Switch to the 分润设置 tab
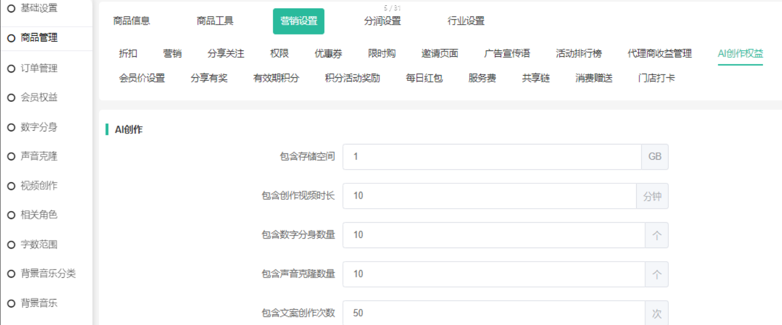 coord(382,21)
